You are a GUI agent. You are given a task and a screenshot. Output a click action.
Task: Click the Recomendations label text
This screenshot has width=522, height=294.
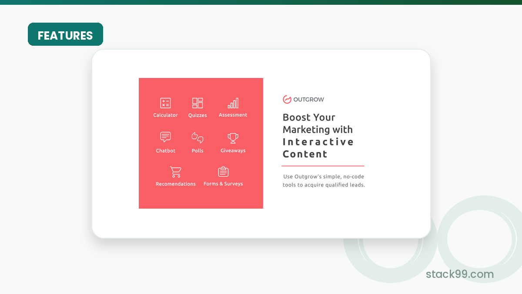176,184
